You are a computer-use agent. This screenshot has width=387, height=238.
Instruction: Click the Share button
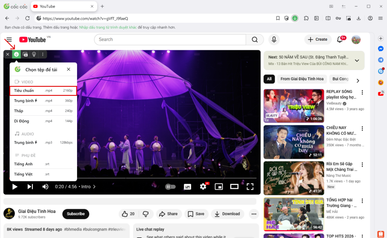pyautogui.click(x=169, y=214)
